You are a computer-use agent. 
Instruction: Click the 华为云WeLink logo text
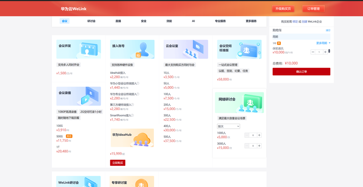74,9
